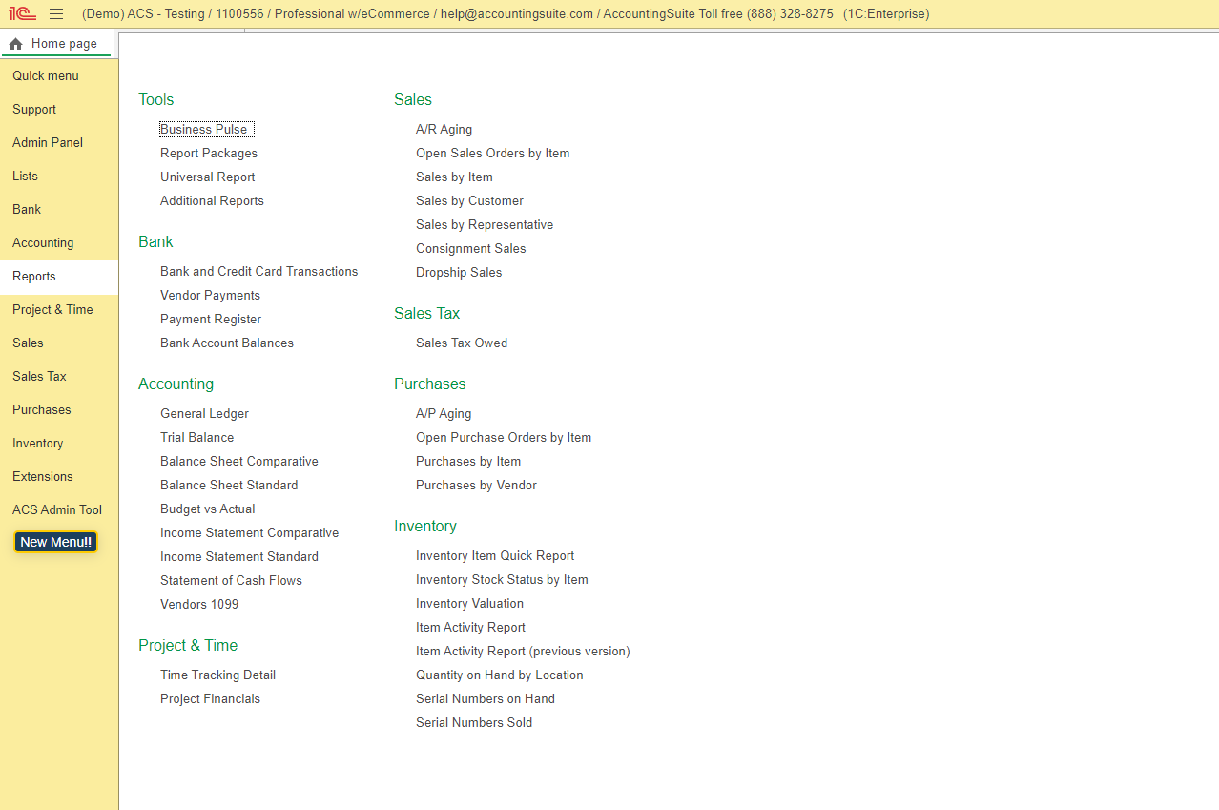The height and width of the screenshot is (810, 1219).
Task: Open the Sales Tax Owed report
Action: (462, 343)
